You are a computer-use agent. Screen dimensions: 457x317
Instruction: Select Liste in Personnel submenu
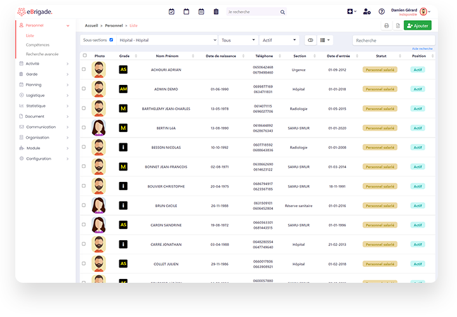pyautogui.click(x=30, y=36)
